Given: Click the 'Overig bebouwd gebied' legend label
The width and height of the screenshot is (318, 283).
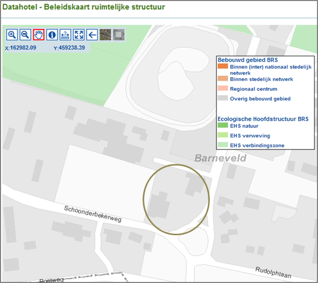Looking at the screenshot, I should click(x=260, y=99).
